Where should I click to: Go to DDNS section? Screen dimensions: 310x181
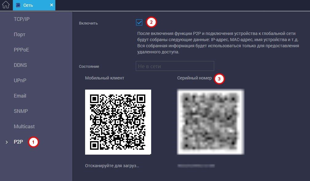[20, 65]
